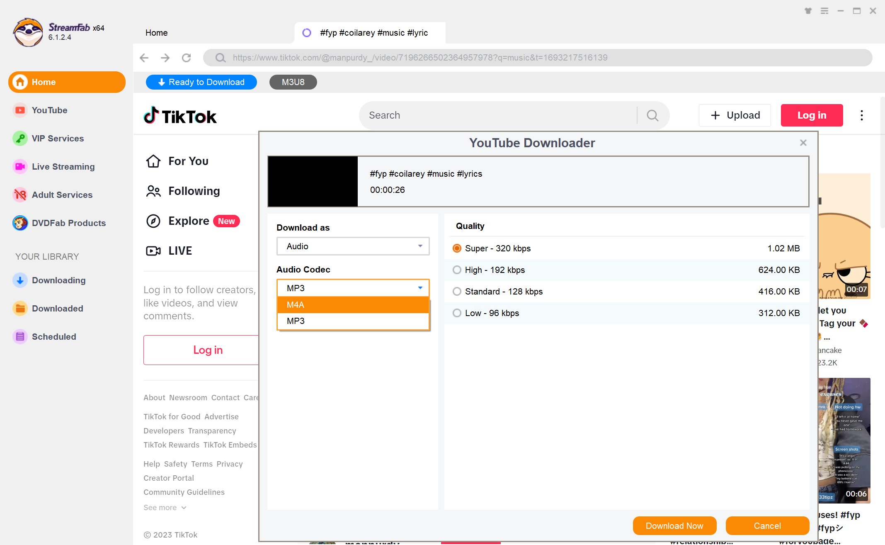Click the Adult Services sidebar icon

pyautogui.click(x=19, y=195)
